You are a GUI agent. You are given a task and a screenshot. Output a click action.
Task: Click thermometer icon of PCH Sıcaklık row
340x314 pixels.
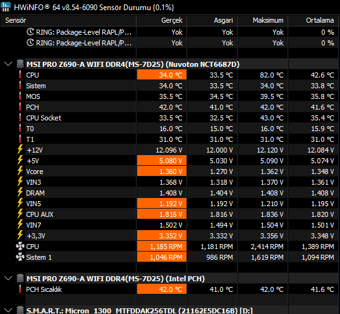coord(20,289)
